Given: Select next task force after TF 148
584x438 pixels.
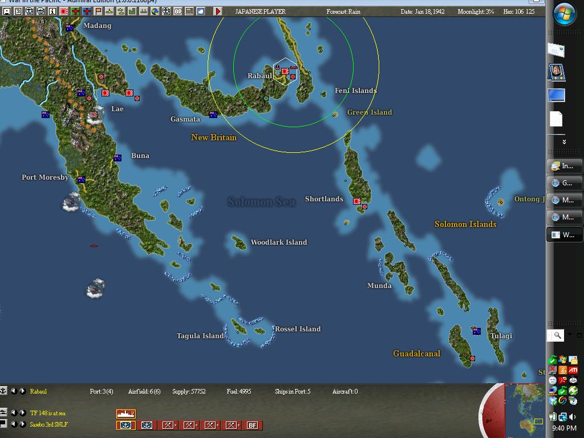Looking at the screenshot, I should coord(23,413).
